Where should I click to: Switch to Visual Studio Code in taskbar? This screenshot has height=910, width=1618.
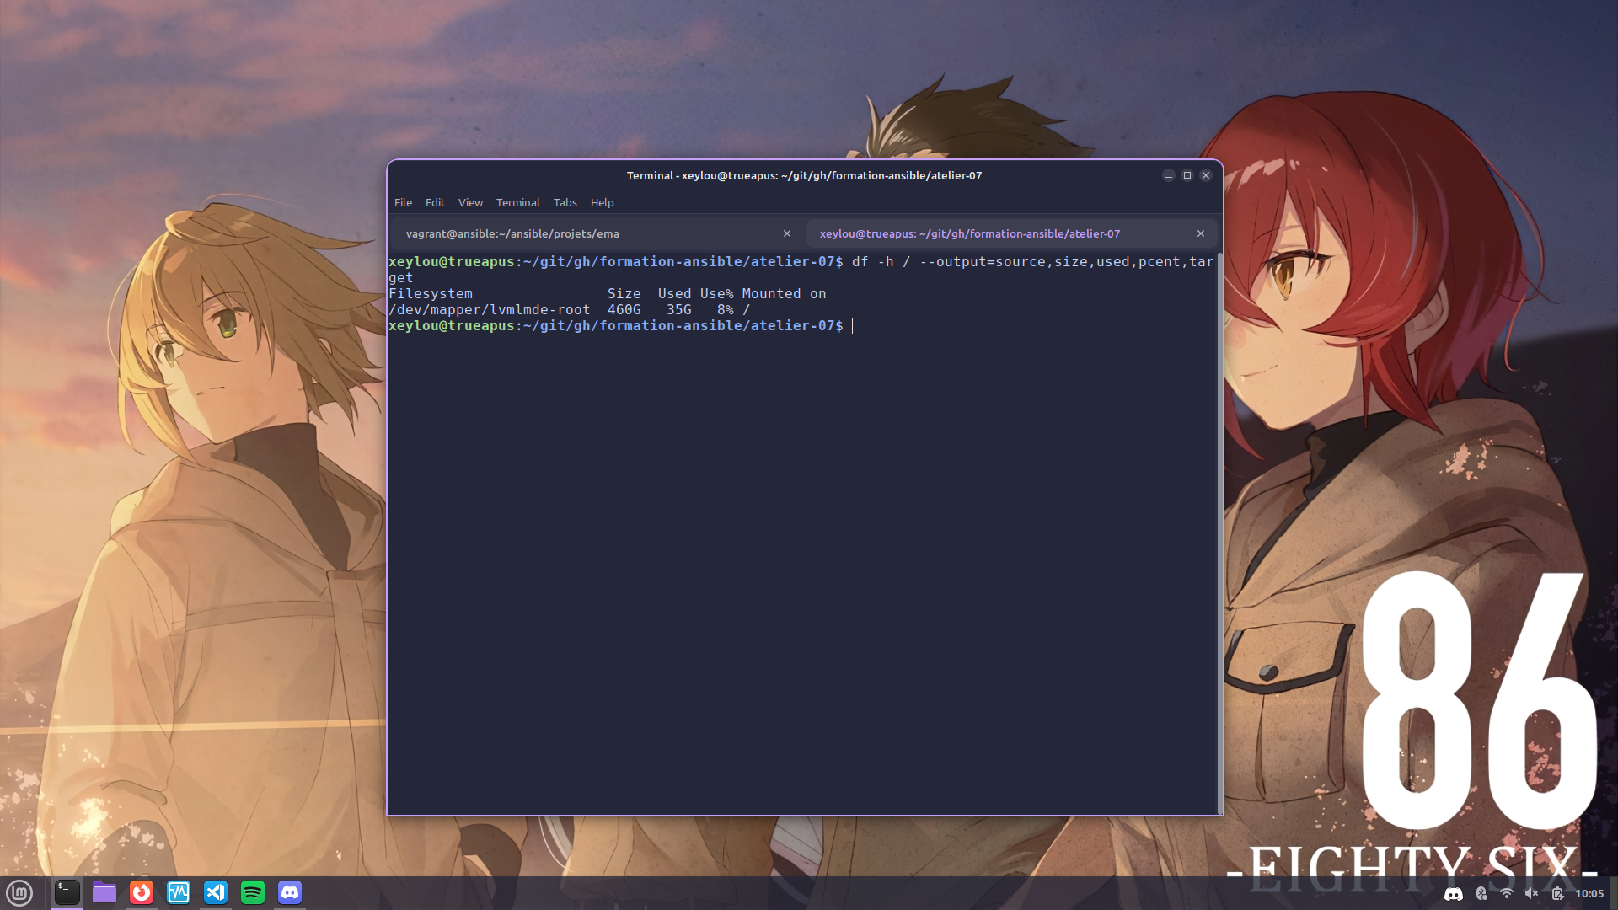pos(216,892)
